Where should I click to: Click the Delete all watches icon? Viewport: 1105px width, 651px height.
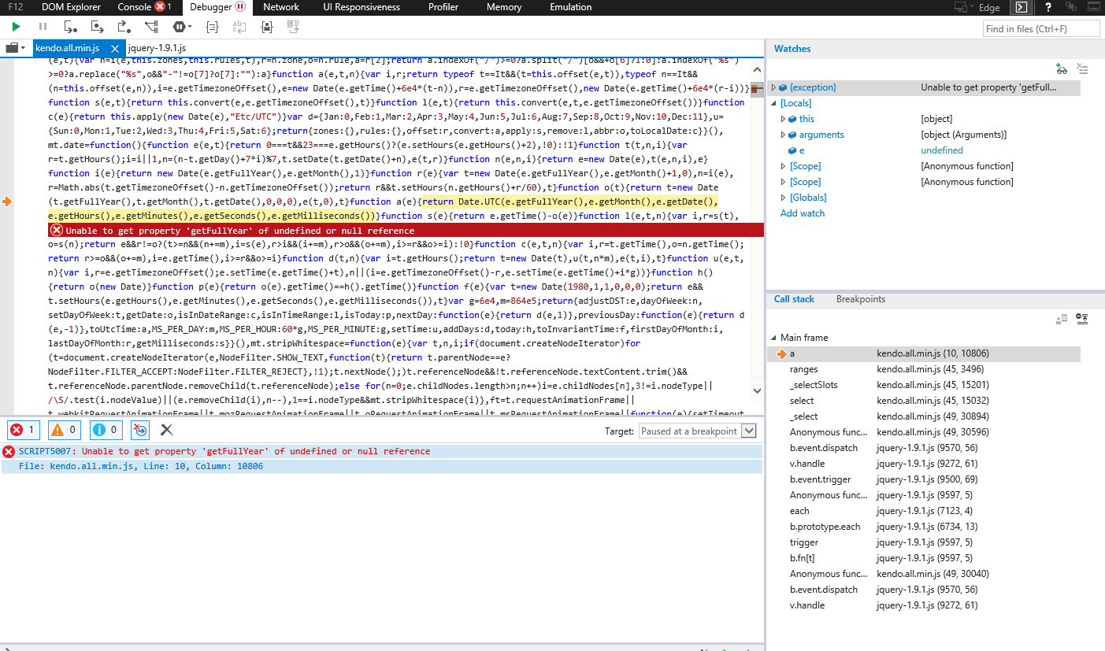pyautogui.click(x=1082, y=69)
